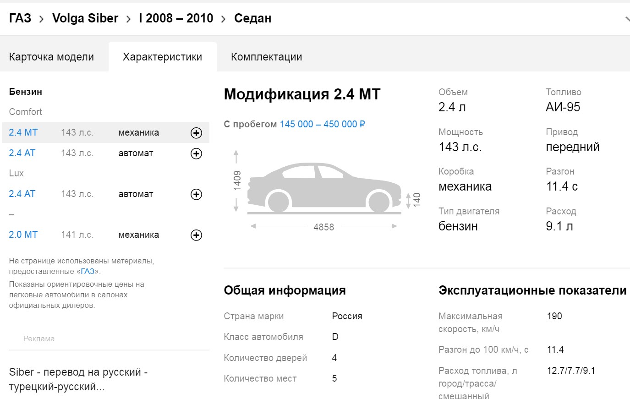The width and height of the screenshot is (630, 399).
Task: Click the Россия country value
Action: point(347,316)
